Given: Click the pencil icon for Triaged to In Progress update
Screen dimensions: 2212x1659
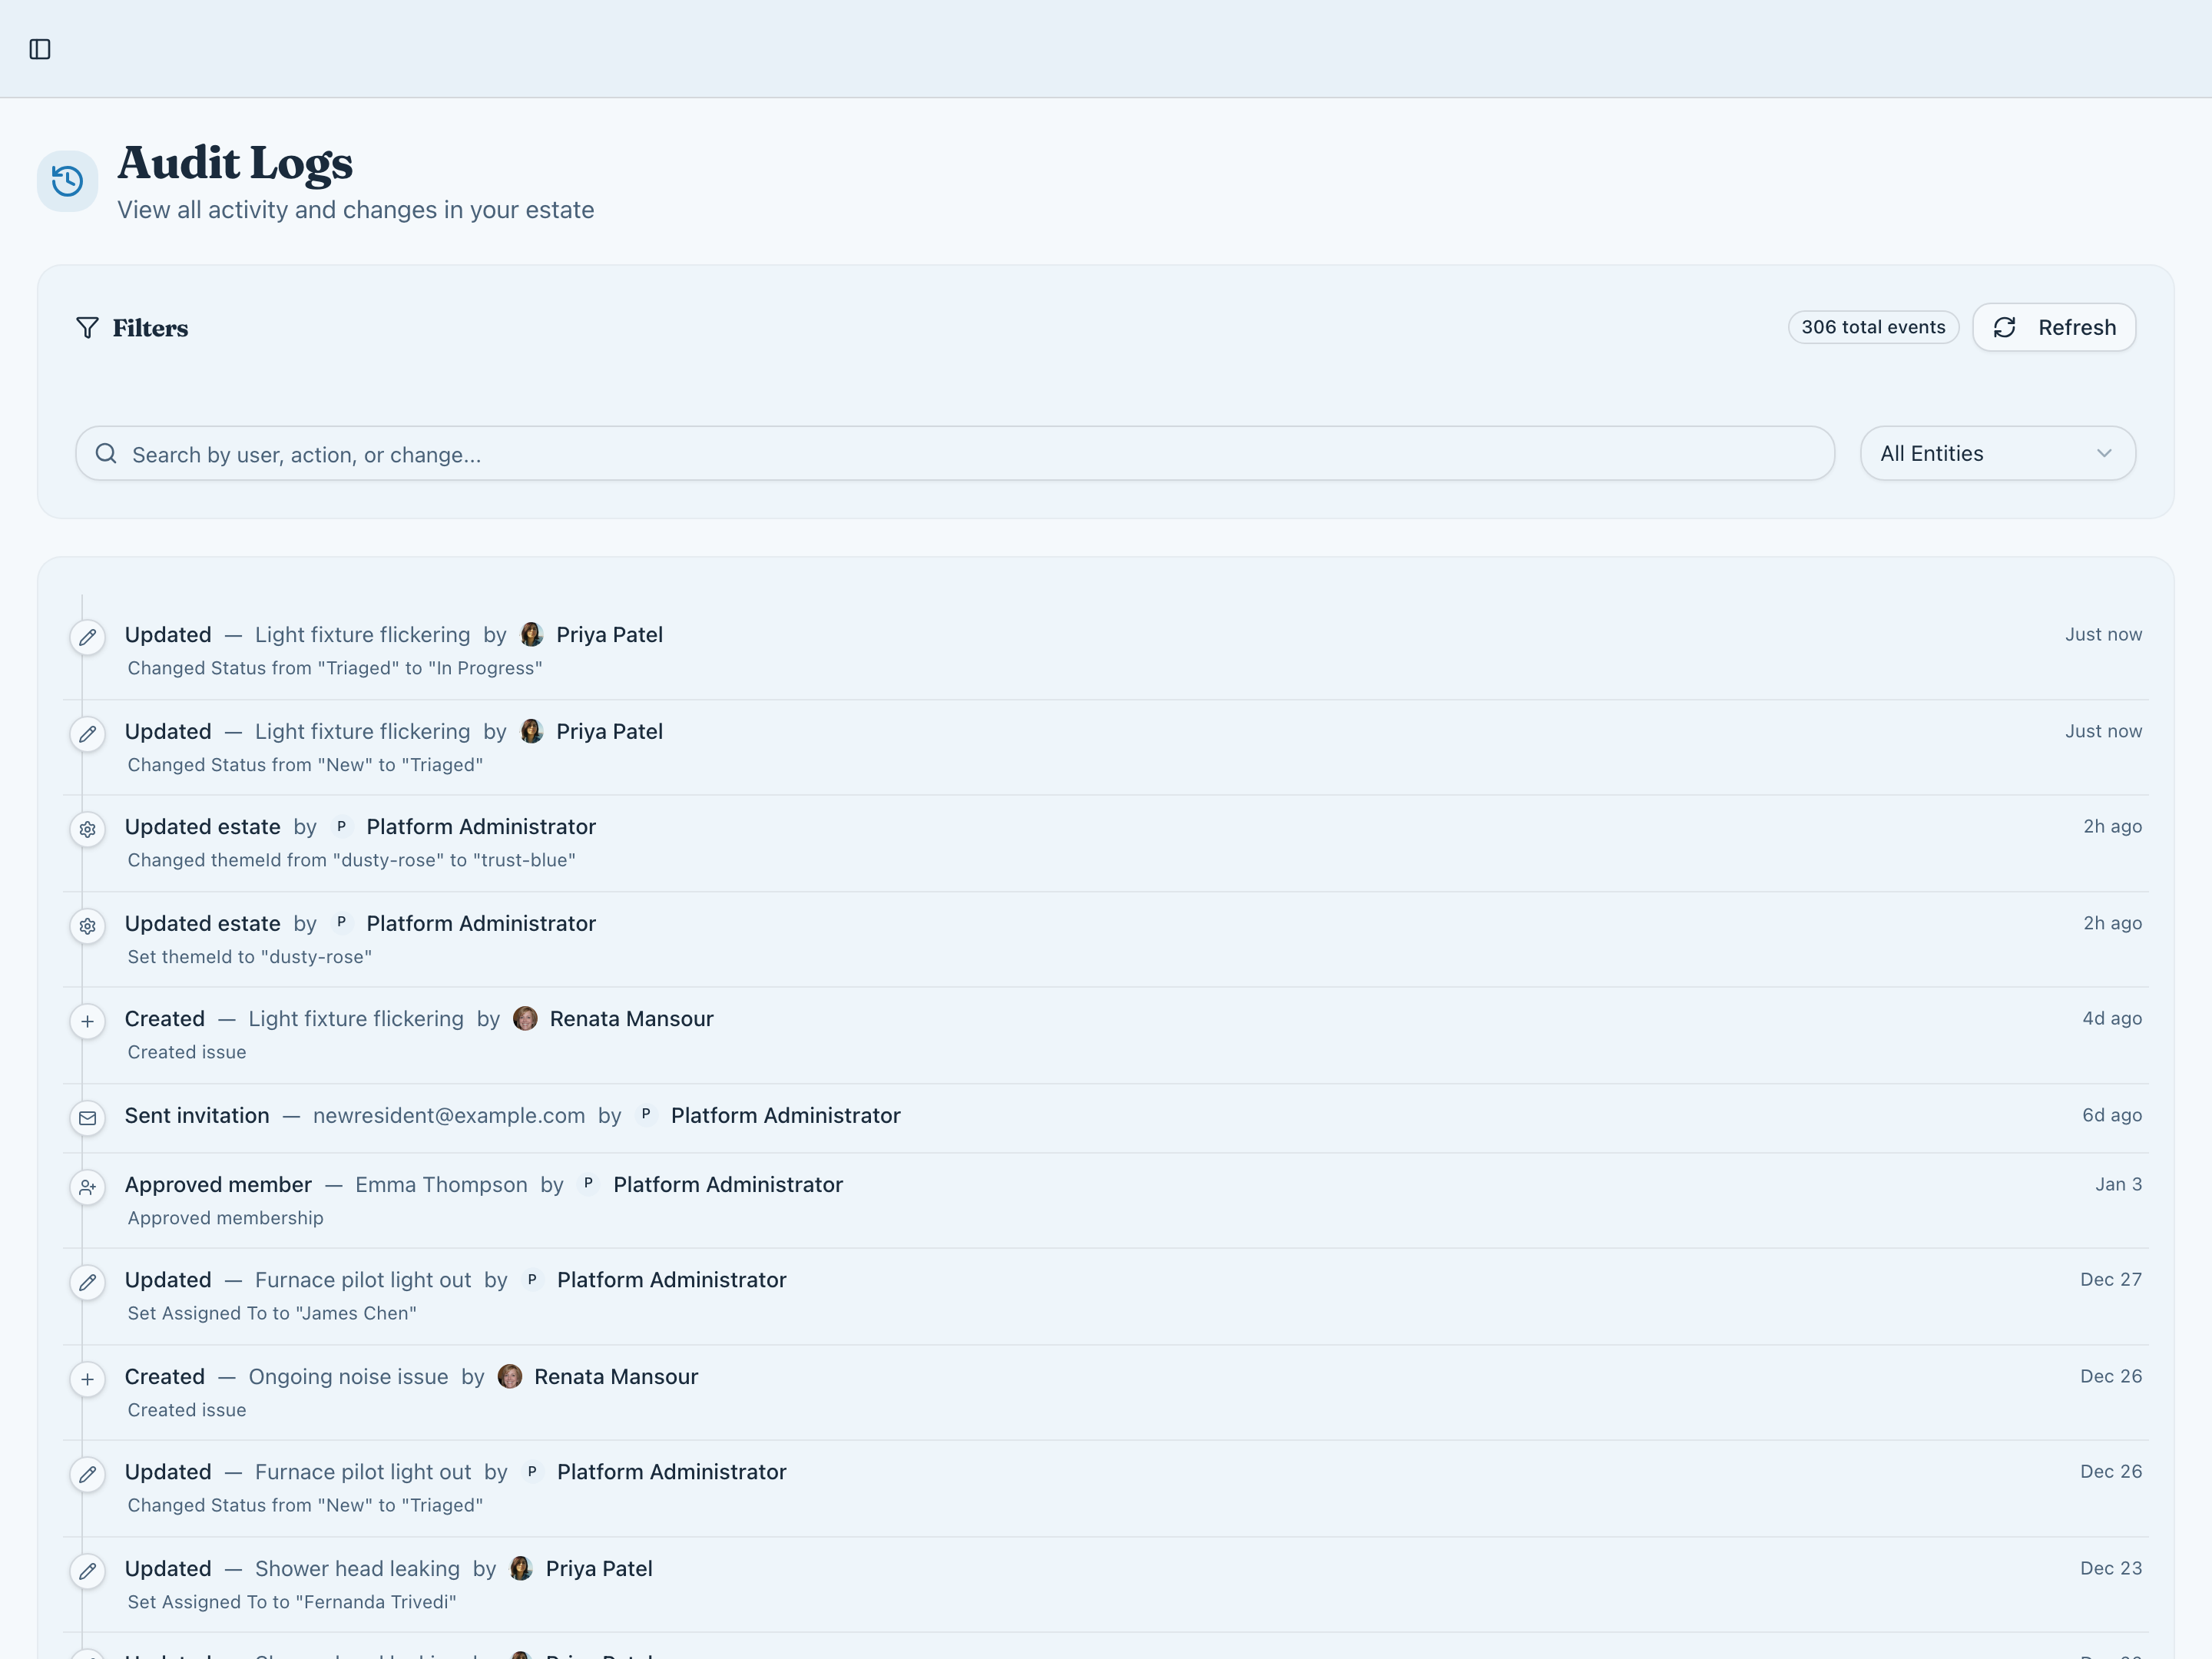Looking at the screenshot, I should (x=88, y=637).
